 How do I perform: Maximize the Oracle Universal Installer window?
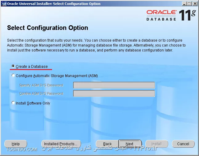tap(189, 4)
